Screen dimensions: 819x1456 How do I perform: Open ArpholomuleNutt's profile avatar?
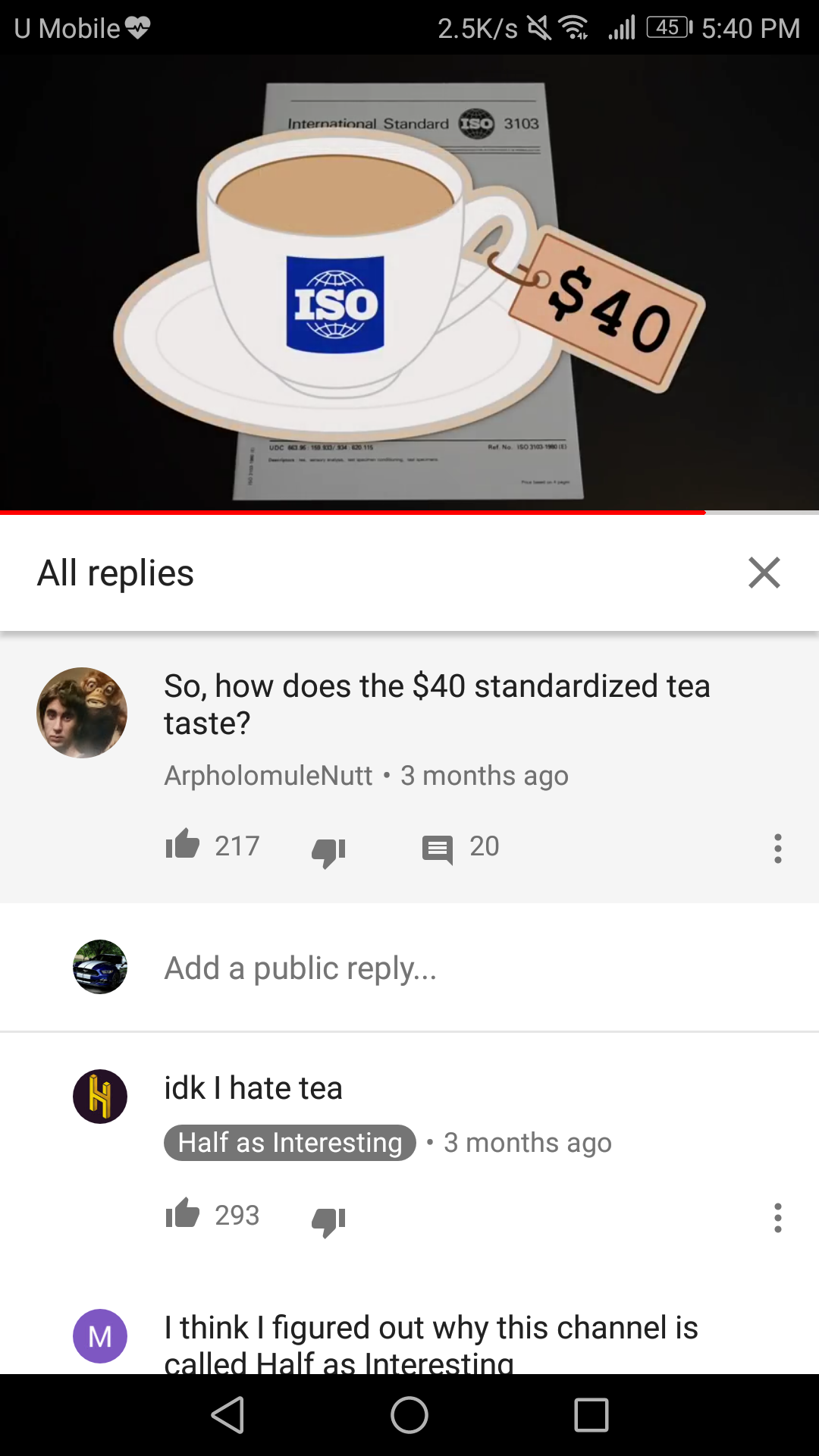[82, 713]
